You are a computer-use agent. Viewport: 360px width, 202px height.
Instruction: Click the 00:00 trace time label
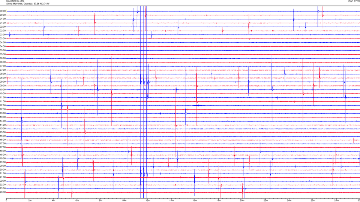(x=3, y=11)
